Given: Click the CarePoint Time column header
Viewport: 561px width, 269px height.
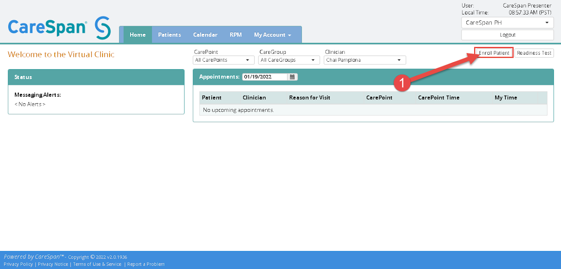Looking at the screenshot, I should 439,98.
